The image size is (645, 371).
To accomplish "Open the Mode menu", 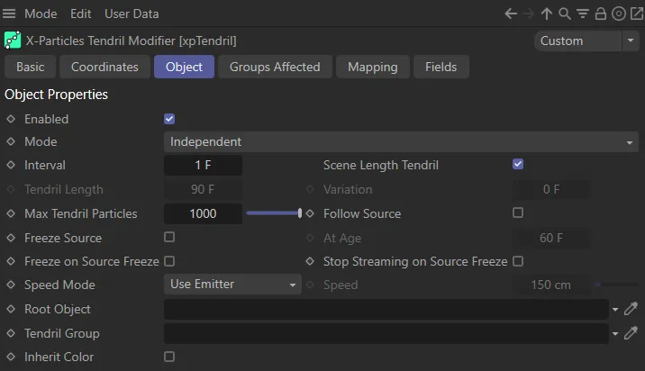I will 41,14.
